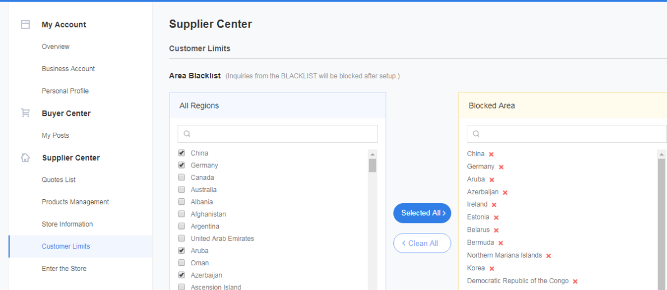Click the Selected All button
This screenshot has width=667, height=290.
422,213
